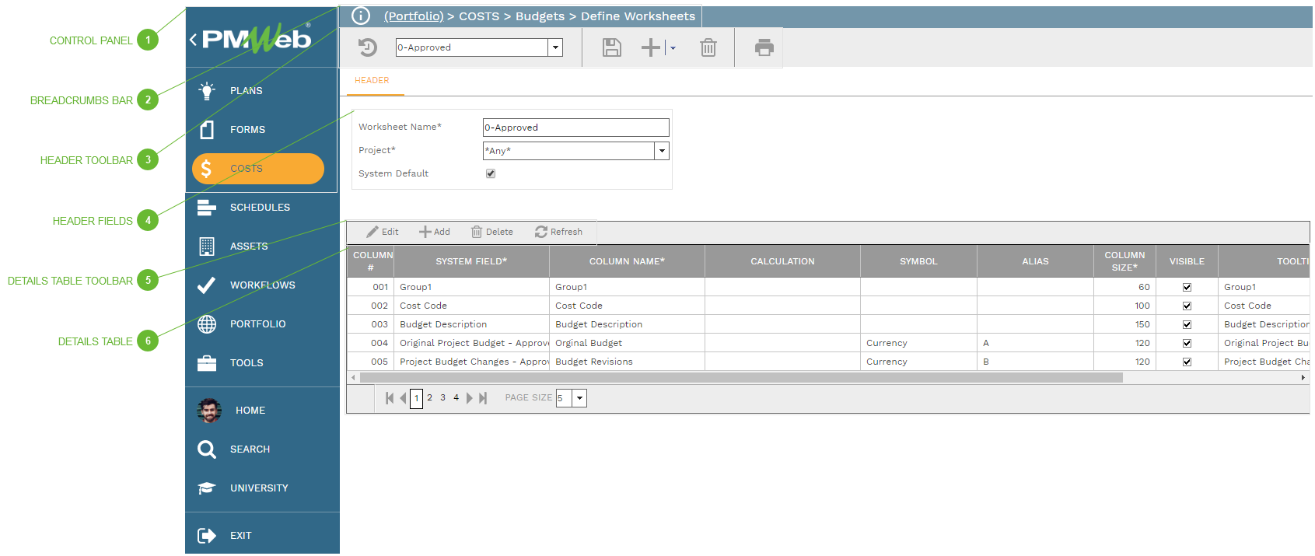Image resolution: width=1315 pixels, height=556 pixels.
Task: Click the plus add-new icon in header toolbar
Action: [651, 48]
